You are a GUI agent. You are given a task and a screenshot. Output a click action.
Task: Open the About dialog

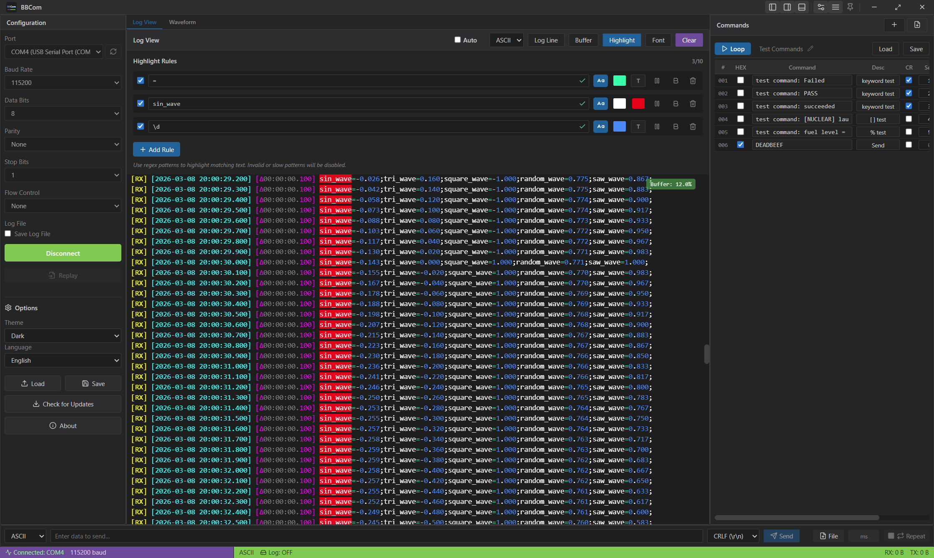63,426
